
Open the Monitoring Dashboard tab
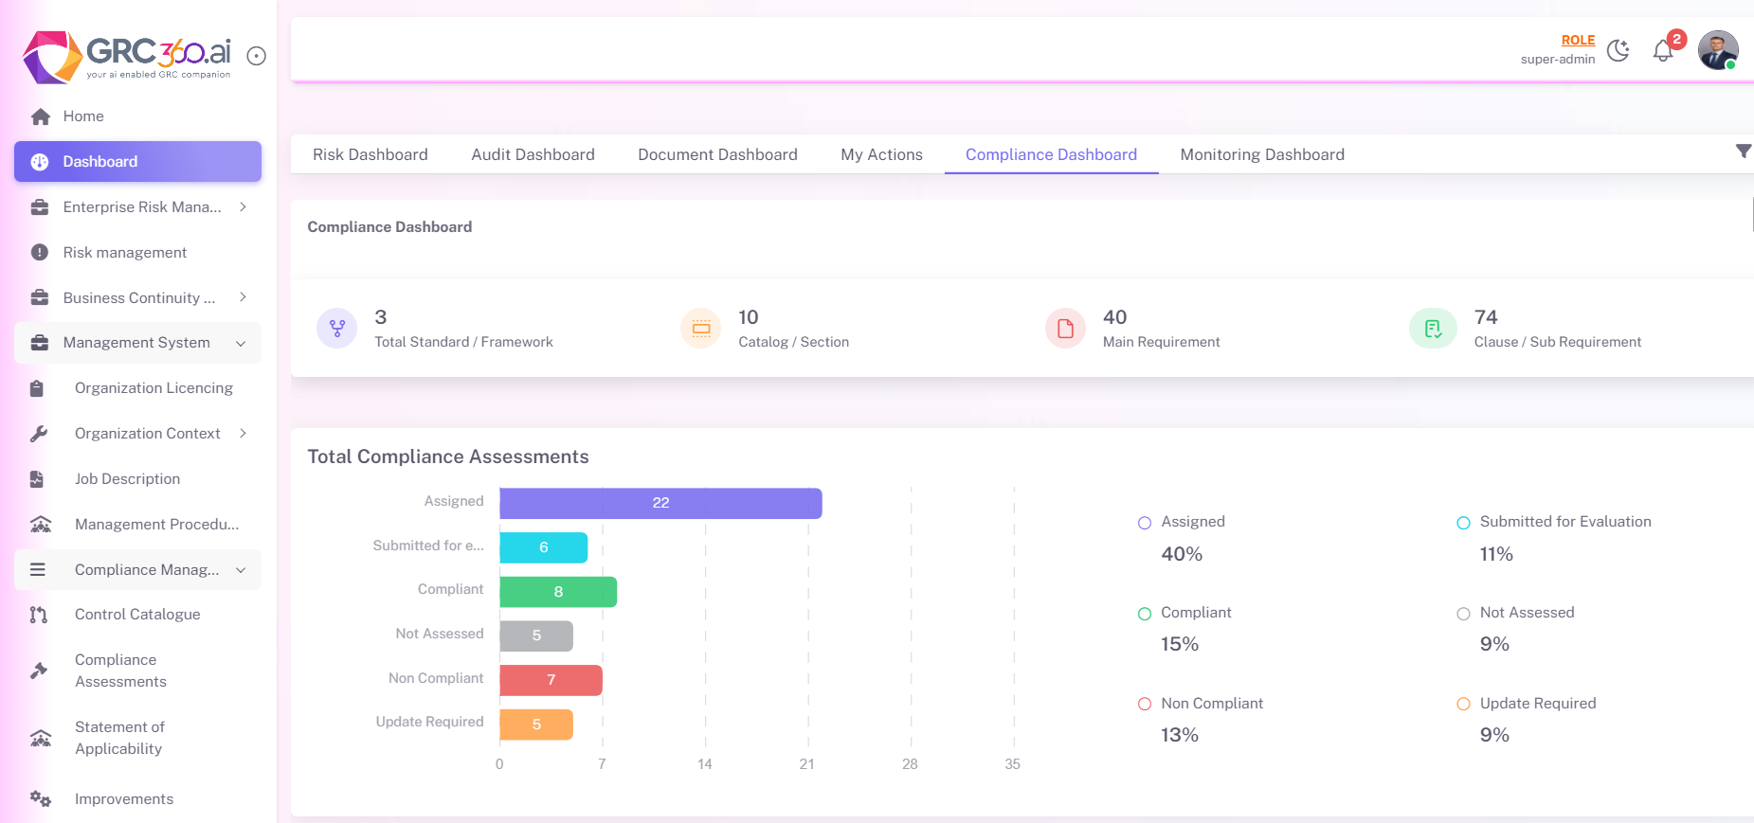pos(1261,154)
